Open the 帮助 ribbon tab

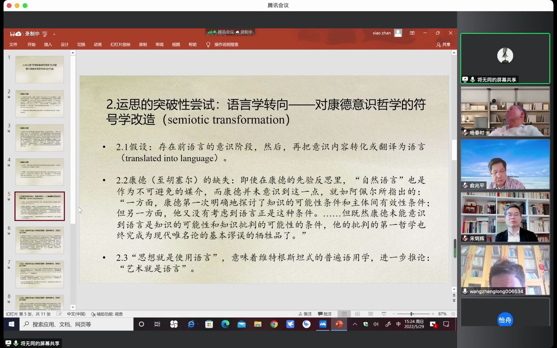coord(192,44)
